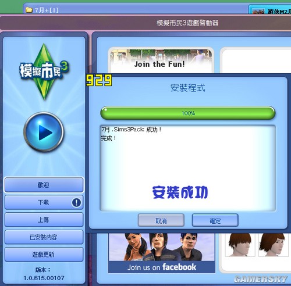
Task: Select the 上傳 uploads tab
Action: (x=44, y=220)
